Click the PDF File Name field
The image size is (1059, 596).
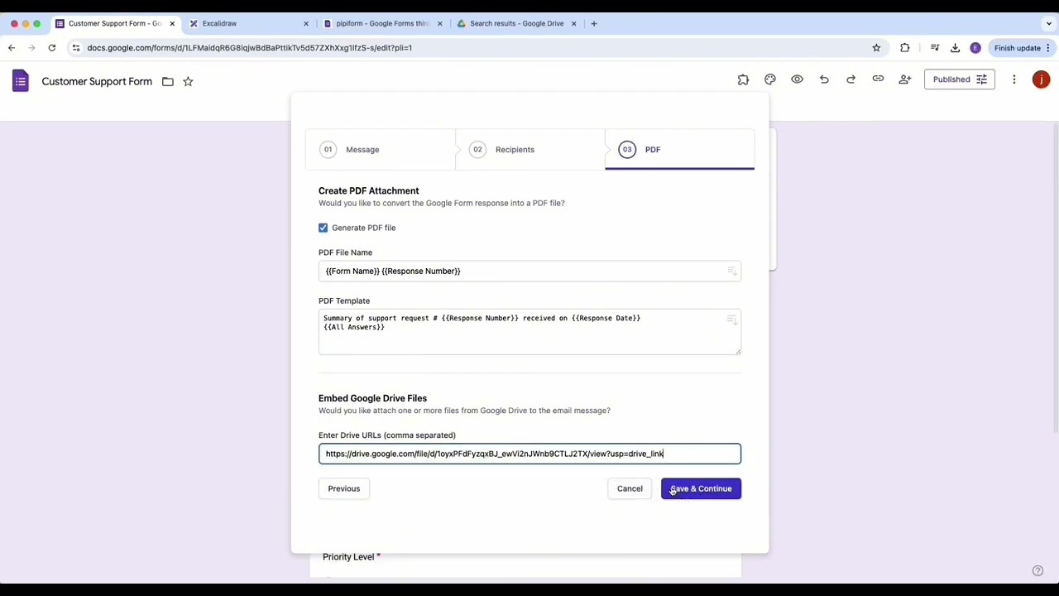pyautogui.click(x=529, y=271)
